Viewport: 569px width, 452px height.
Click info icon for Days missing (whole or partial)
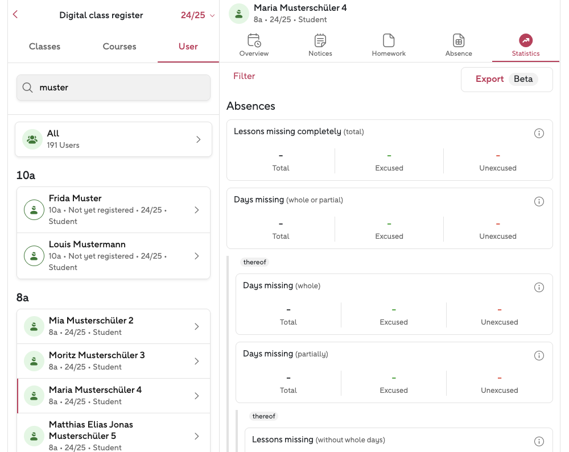coord(539,201)
